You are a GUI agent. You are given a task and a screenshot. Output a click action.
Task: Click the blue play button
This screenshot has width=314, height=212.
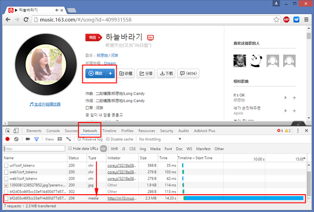point(96,73)
